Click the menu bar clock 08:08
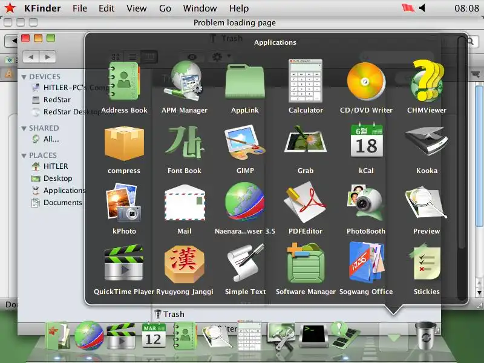Viewport: 484px width, 363px height. click(x=466, y=8)
